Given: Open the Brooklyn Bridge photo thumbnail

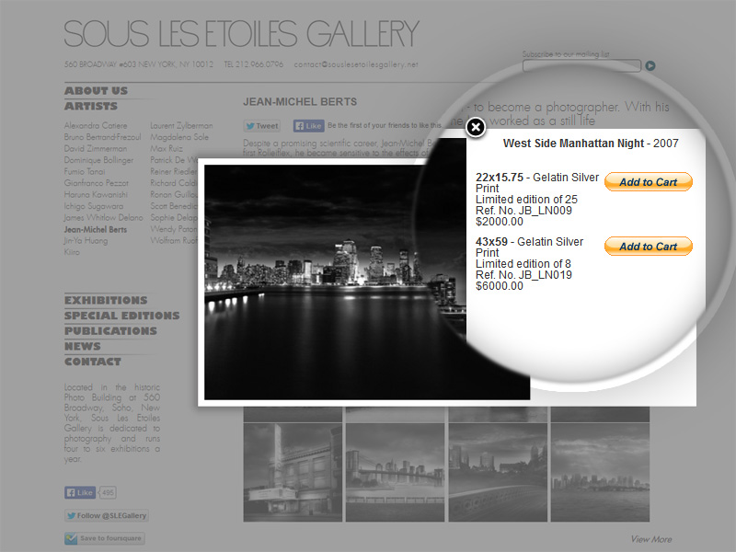Looking at the screenshot, I should click(x=395, y=472).
